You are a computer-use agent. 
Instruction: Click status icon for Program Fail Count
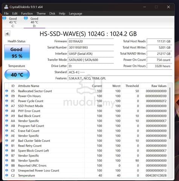(x=7, y=126)
